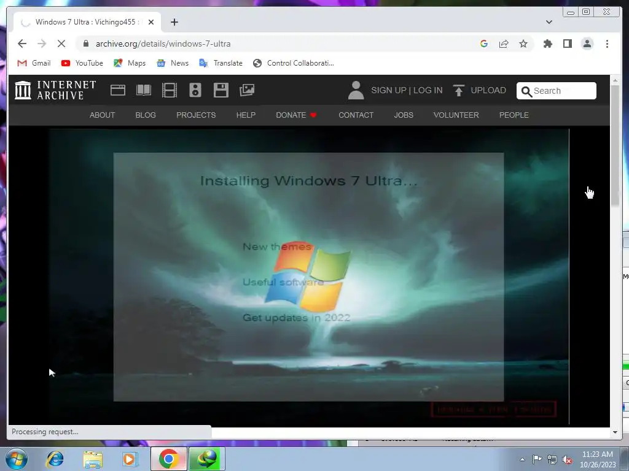The image size is (629, 471).
Task: Open the VOLUNTEER link
Action: 456,115
